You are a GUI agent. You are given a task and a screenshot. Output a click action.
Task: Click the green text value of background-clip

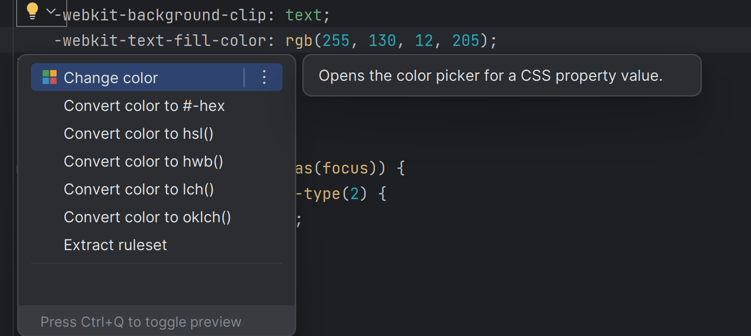[303, 15]
